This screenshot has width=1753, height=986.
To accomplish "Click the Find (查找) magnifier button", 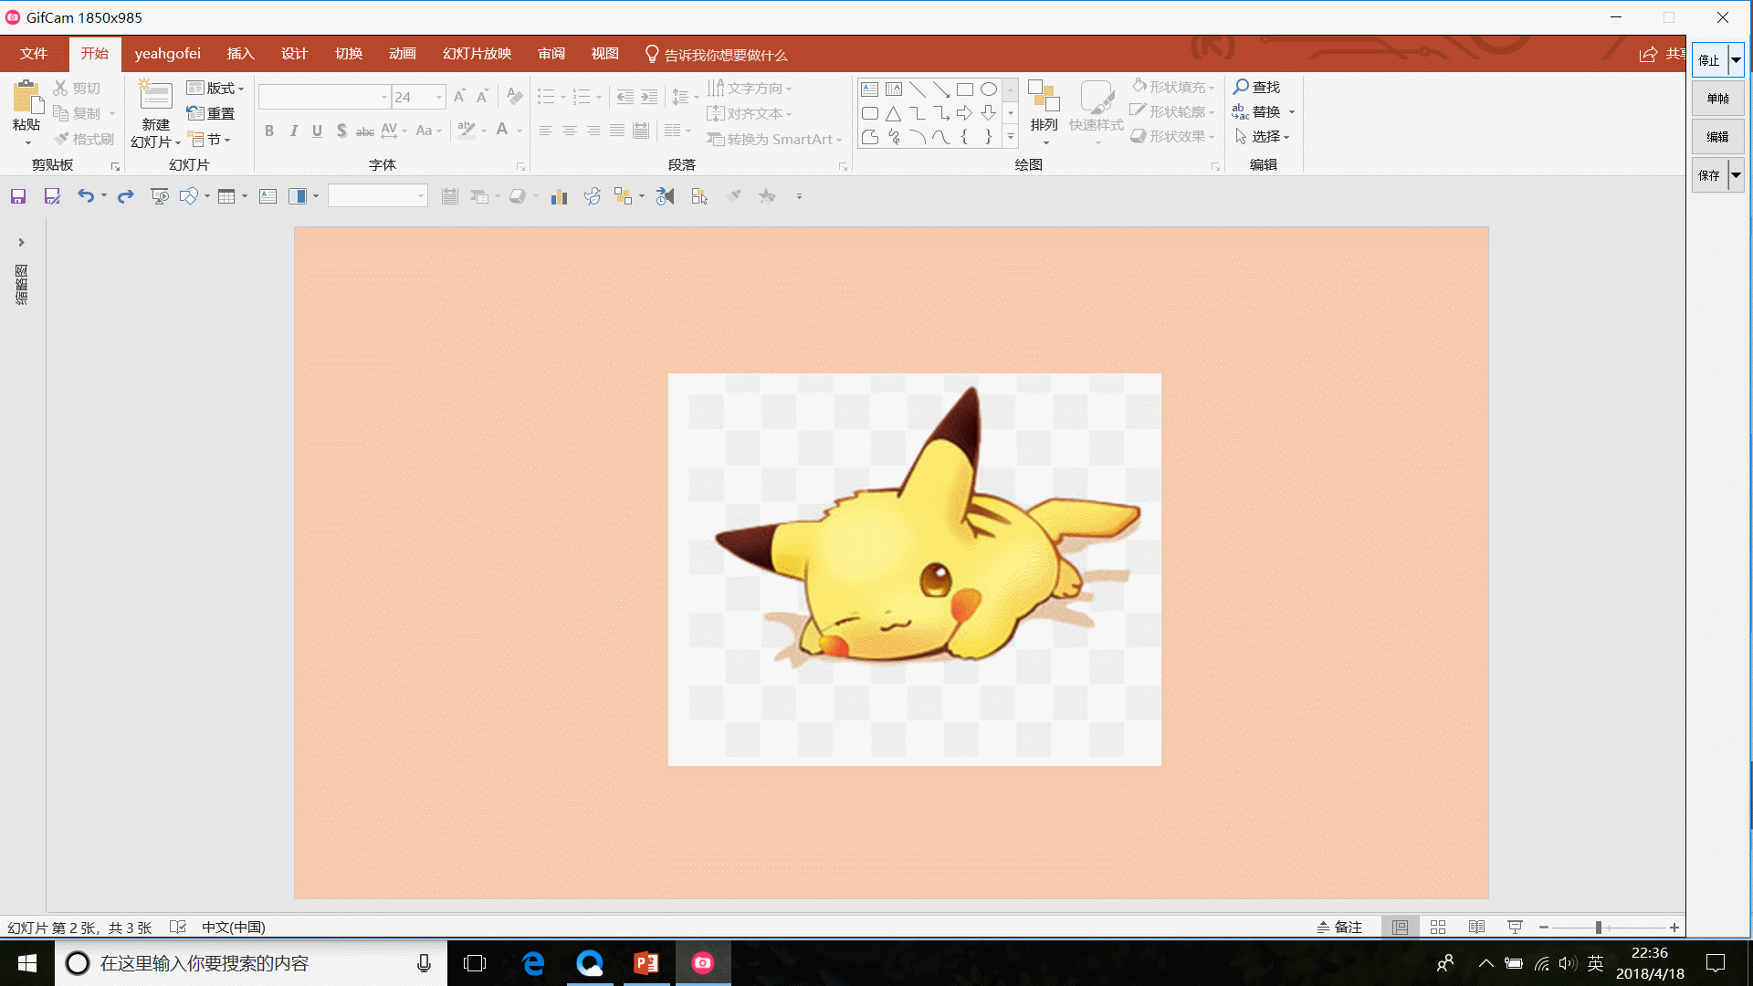I will coord(1256,87).
